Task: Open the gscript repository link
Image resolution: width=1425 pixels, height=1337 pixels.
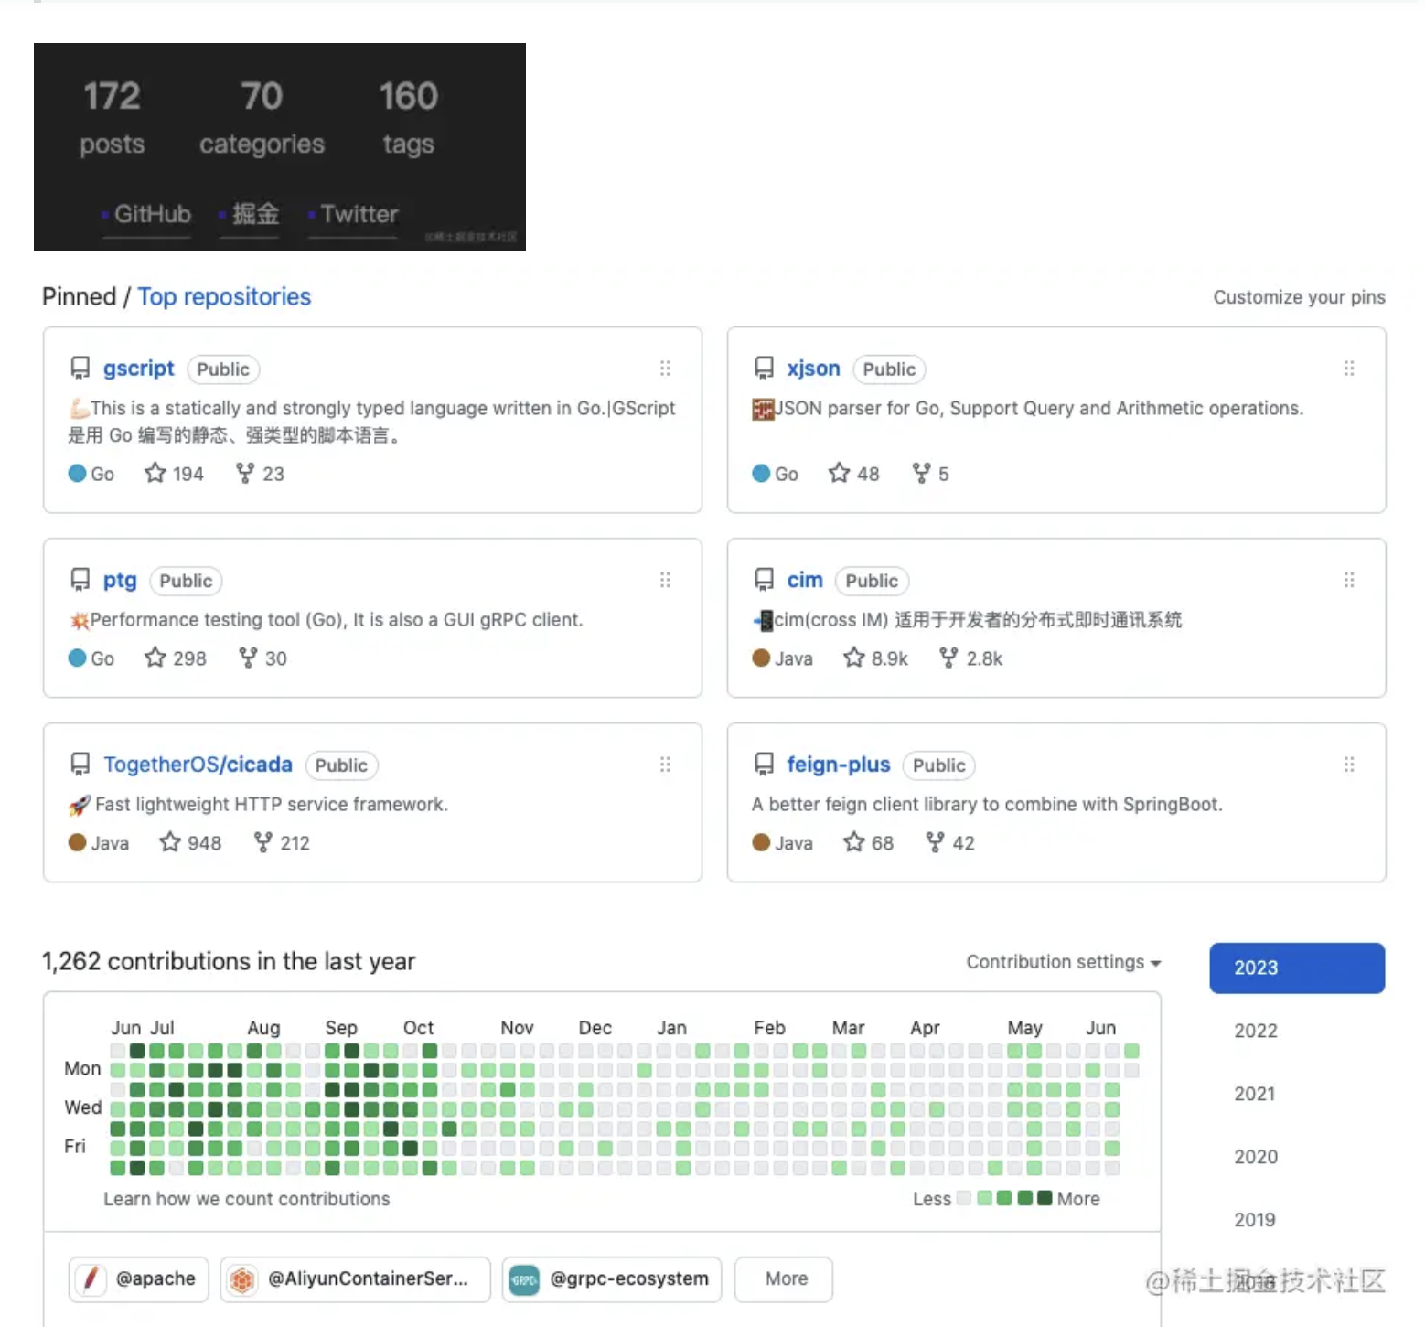Action: click(x=138, y=369)
